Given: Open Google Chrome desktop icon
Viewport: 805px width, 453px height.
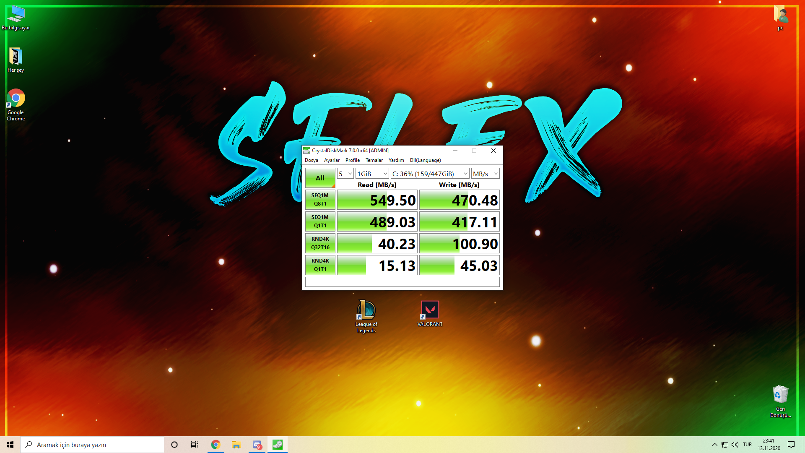Looking at the screenshot, I should [x=16, y=99].
